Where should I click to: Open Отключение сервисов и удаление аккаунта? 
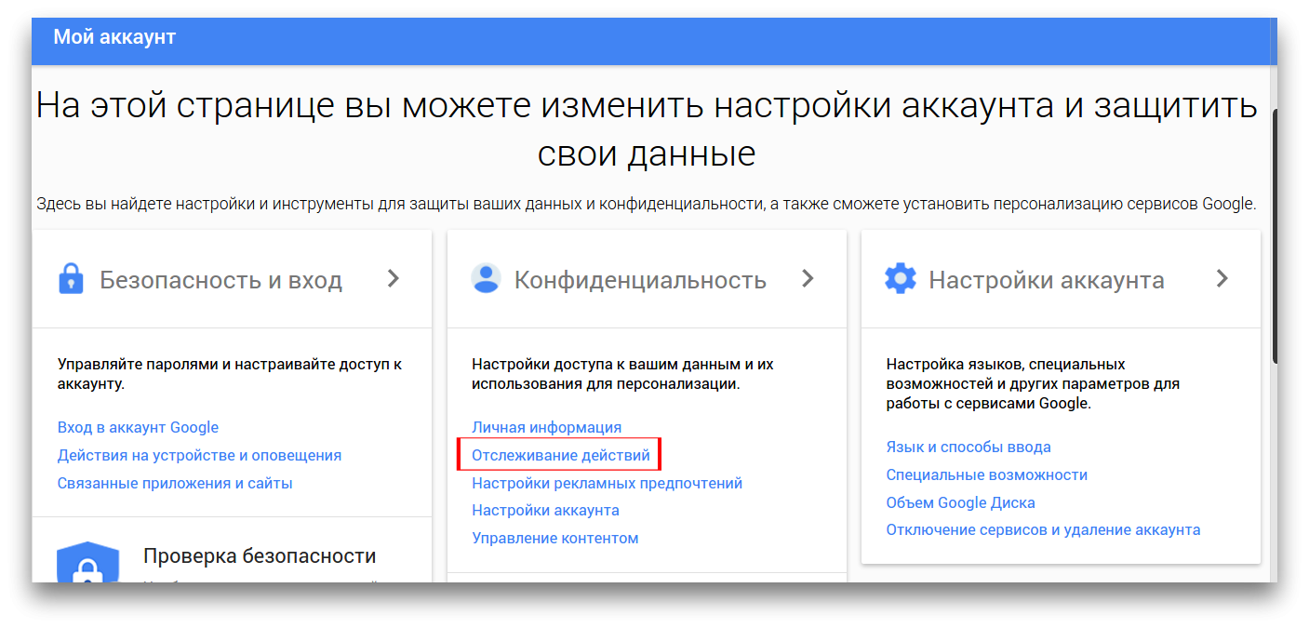(1043, 530)
